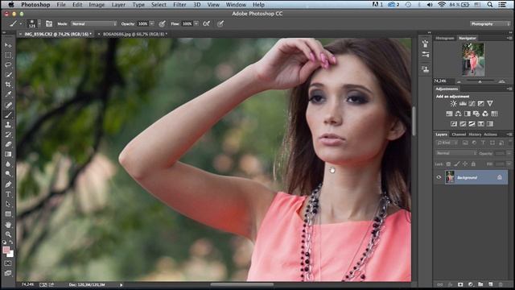Open the Flow slider dropdown arrow
The height and width of the screenshot is (290, 515).
196,23
